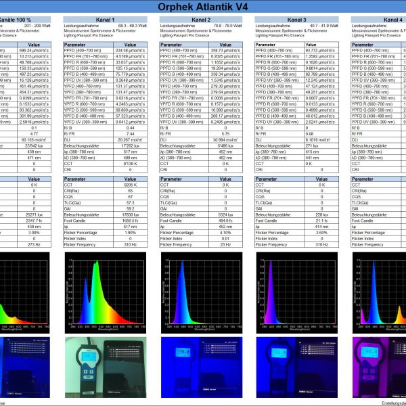The height and width of the screenshot is (406, 406).
Task: Select the 271 lux Beleuchtungsstärke value
Action: coord(311,145)
